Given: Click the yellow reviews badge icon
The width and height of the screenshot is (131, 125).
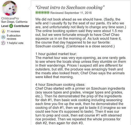Looking at the screenshot, I should tap(3, 31).
